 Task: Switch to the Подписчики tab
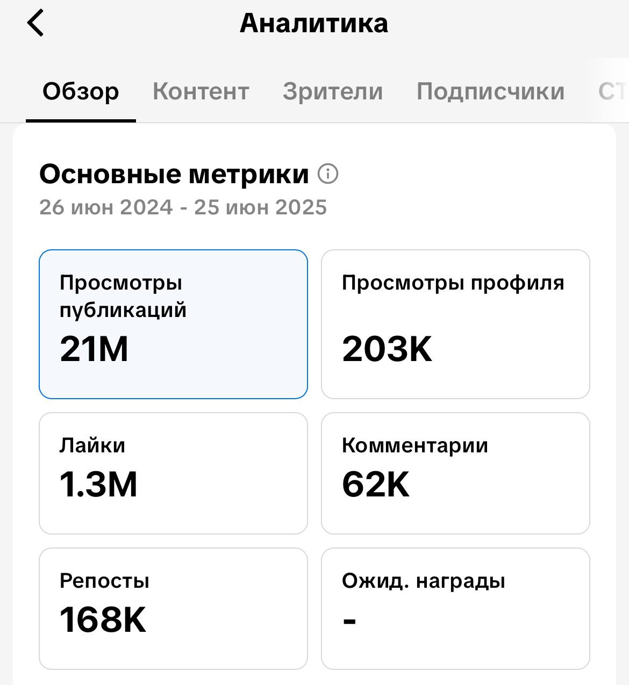coord(490,91)
